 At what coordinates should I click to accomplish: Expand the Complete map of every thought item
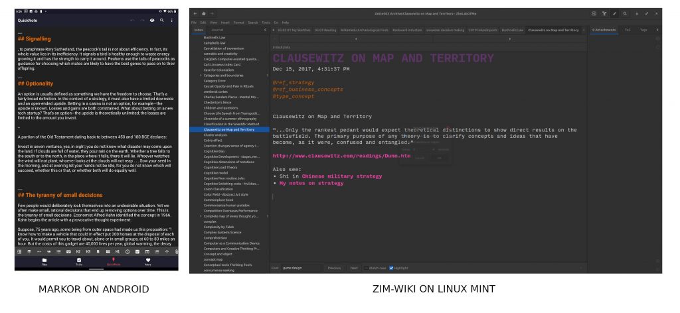pyautogui.click(x=201, y=216)
